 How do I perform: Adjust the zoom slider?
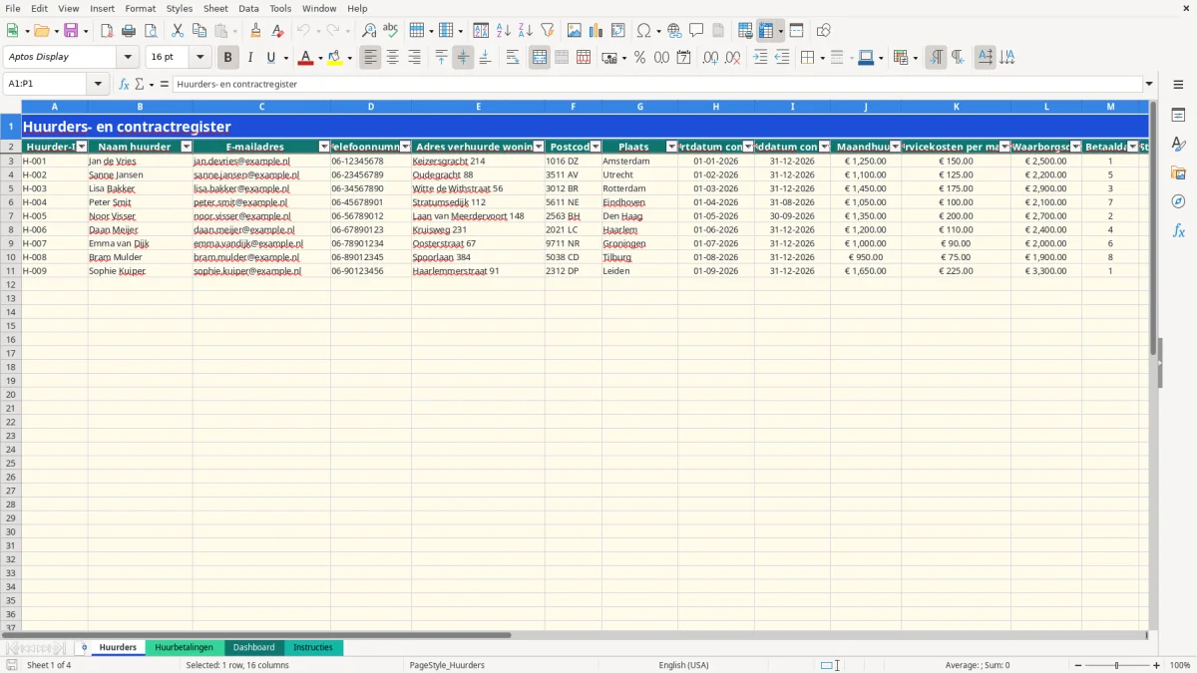(x=1117, y=665)
